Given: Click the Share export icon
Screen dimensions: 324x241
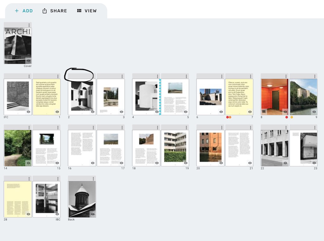Looking at the screenshot, I should 44,10.
